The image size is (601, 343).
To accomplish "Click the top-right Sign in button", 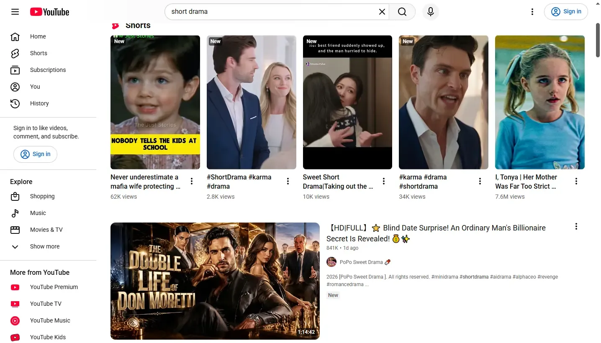I will tap(566, 12).
